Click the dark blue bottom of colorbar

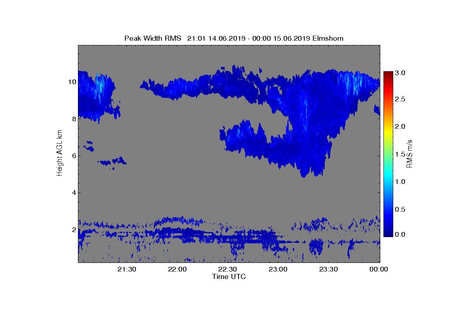click(x=388, y=233)
